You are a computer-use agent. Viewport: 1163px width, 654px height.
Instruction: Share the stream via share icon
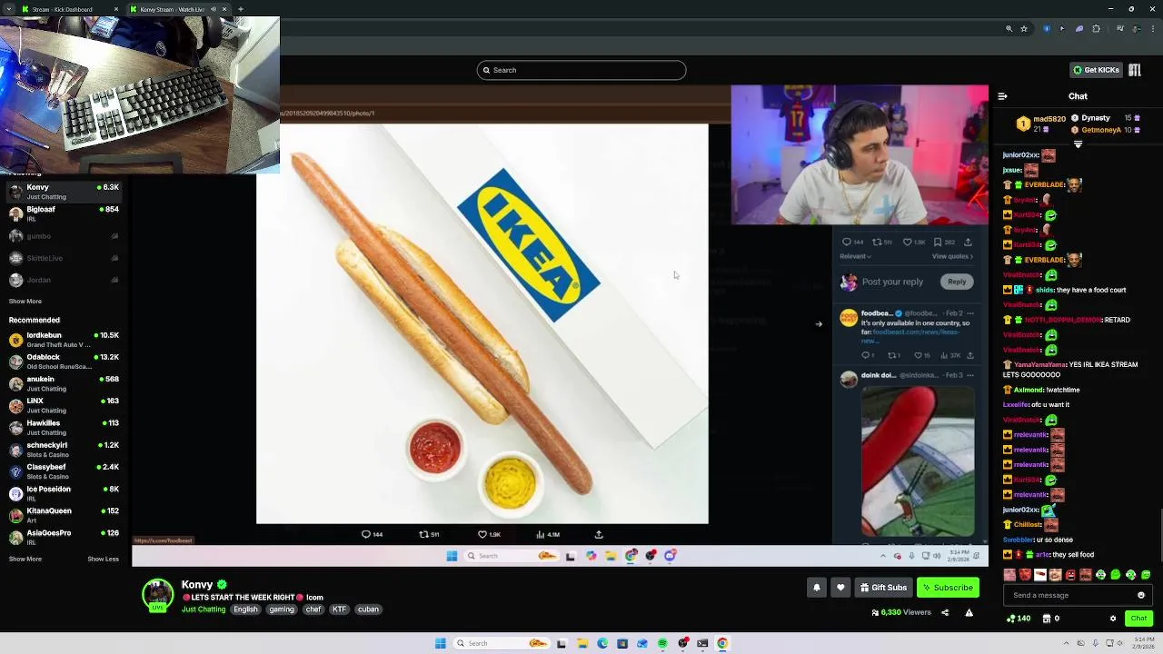pyautogui.click(x=945, y=612)
